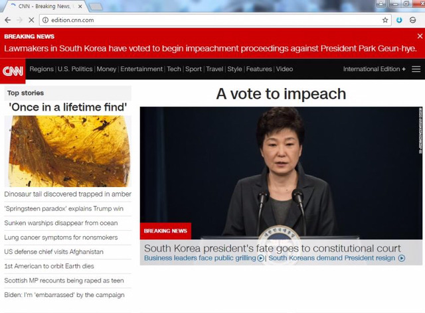Viewport: 425px width, 313px height.
Task: Go back to the previous page
Action: [7, 20]
